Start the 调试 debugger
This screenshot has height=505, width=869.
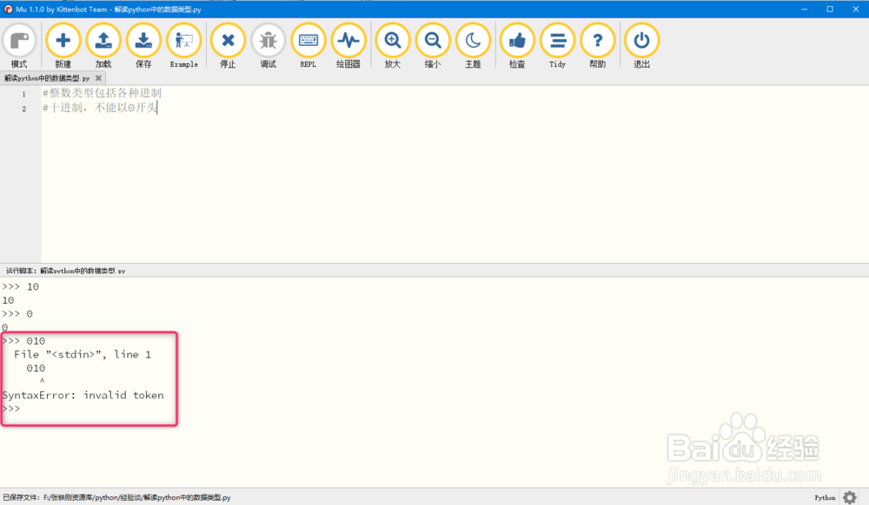click(269, 46)
